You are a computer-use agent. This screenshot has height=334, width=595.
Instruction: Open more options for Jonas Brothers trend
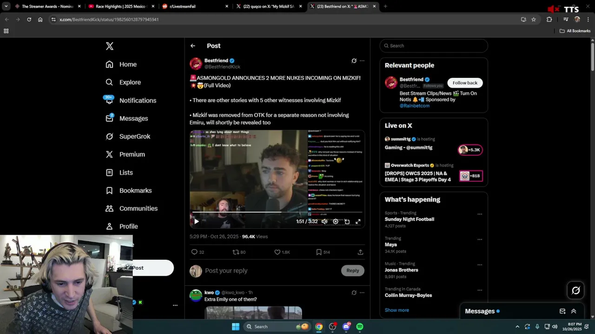[480, 265]
